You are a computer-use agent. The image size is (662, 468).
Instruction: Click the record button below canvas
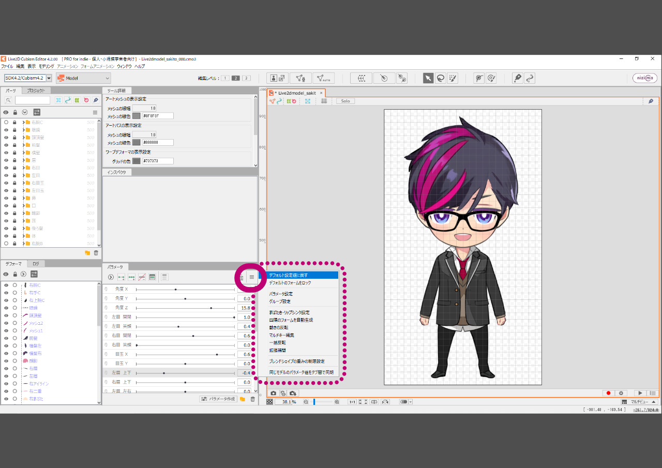(x=609, y=394)
